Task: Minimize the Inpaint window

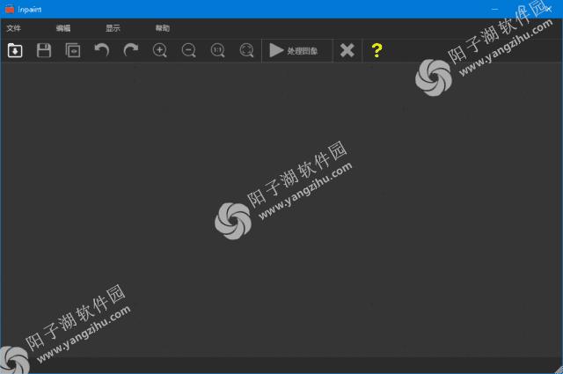Action: point(494,10)
